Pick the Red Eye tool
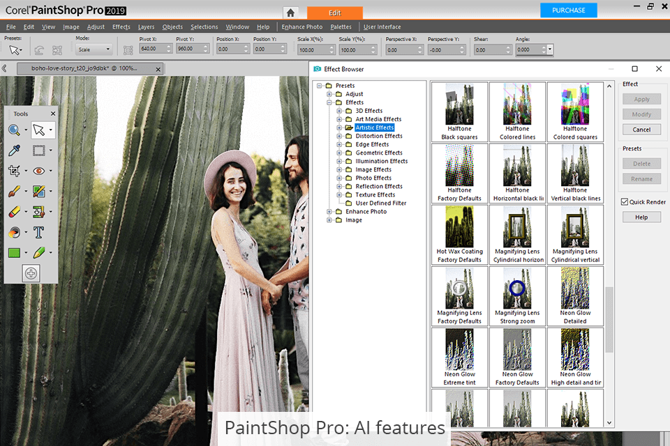The height and width of the screenshot is (446, 670). pos(39,171)
